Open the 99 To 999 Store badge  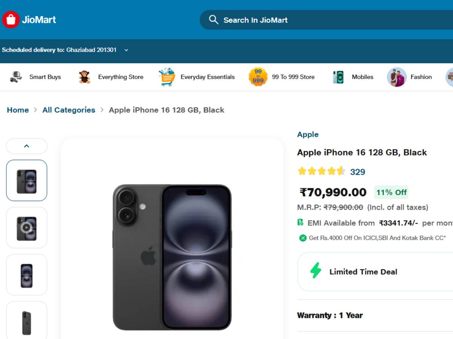(258, 77)
